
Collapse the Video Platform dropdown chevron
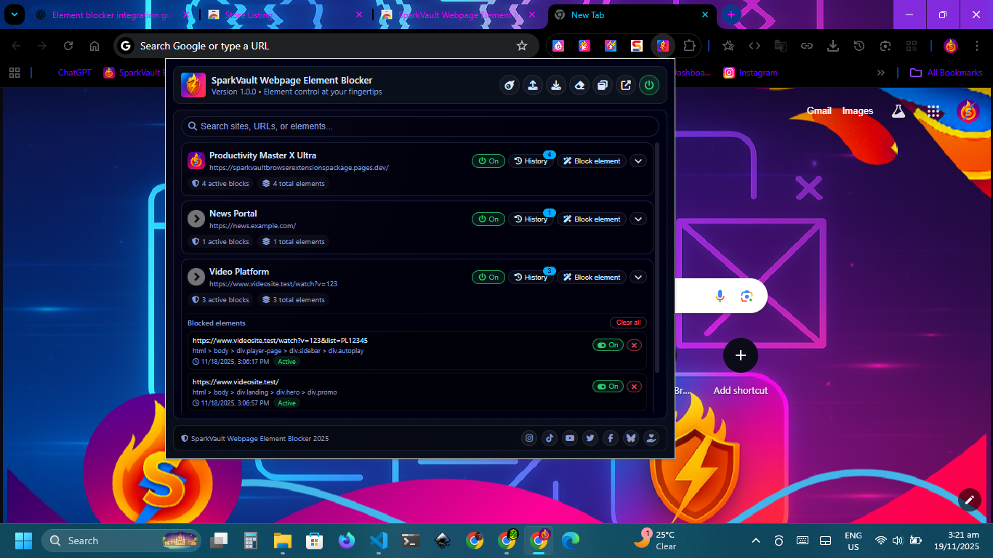pos(638,278)
